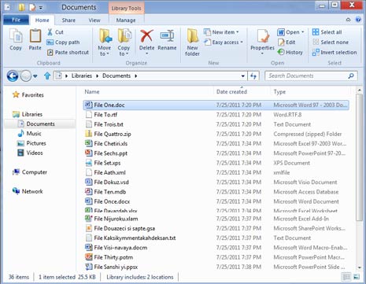Click Copy path in the ribbon
The width and height of the screenshot is (366, 284).
point(63,42)
